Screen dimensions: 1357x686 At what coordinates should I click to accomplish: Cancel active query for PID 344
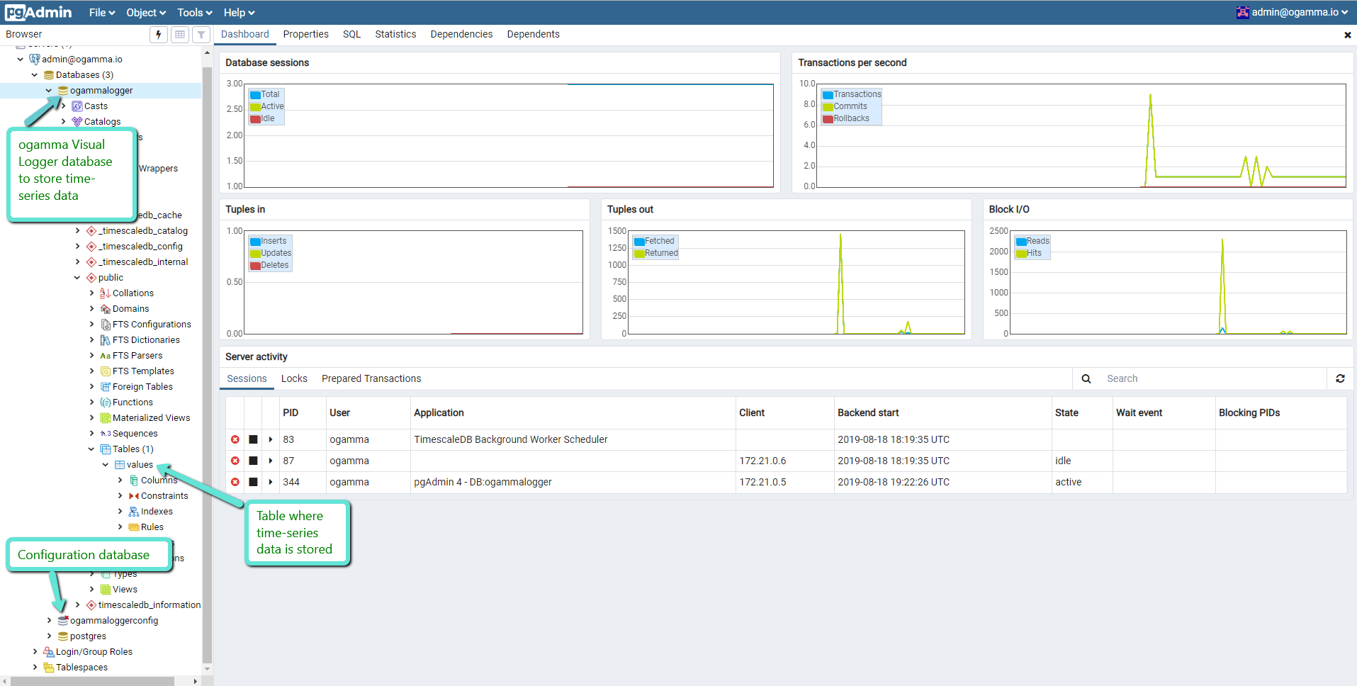pyautogui.click(x=253, y=482)
